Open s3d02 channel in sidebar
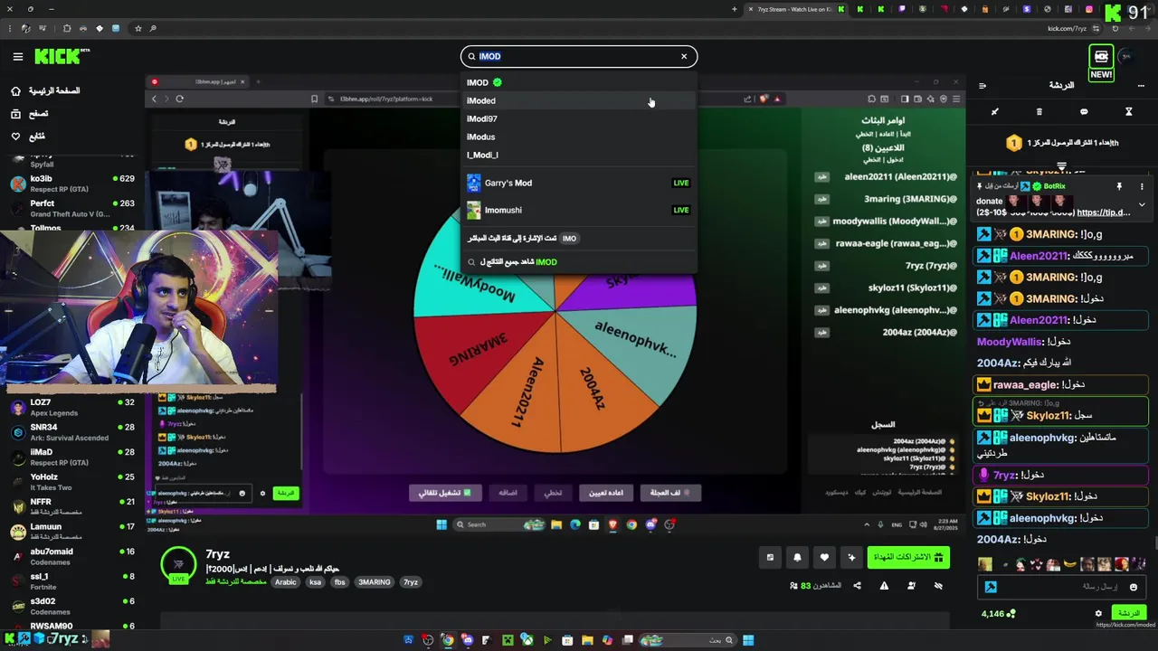Viewport: 1158px width, 651px height. pyautogui.click(x=72, y=606)
